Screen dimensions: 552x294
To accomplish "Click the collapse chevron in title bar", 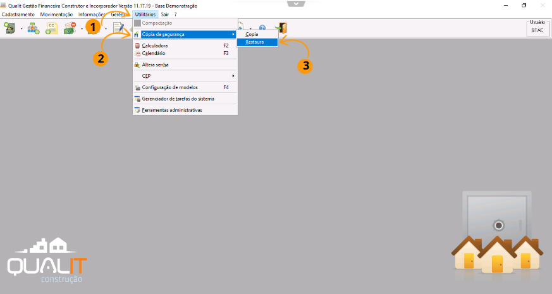I will (296, 4).
